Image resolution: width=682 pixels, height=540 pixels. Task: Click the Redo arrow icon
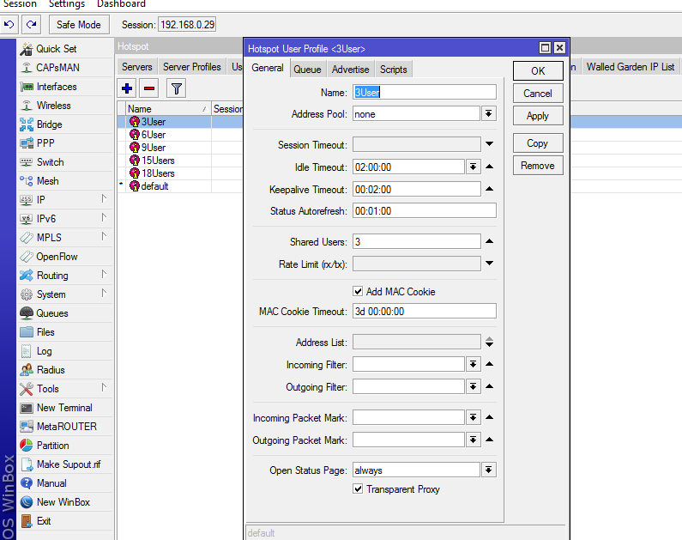coord(31,24)
